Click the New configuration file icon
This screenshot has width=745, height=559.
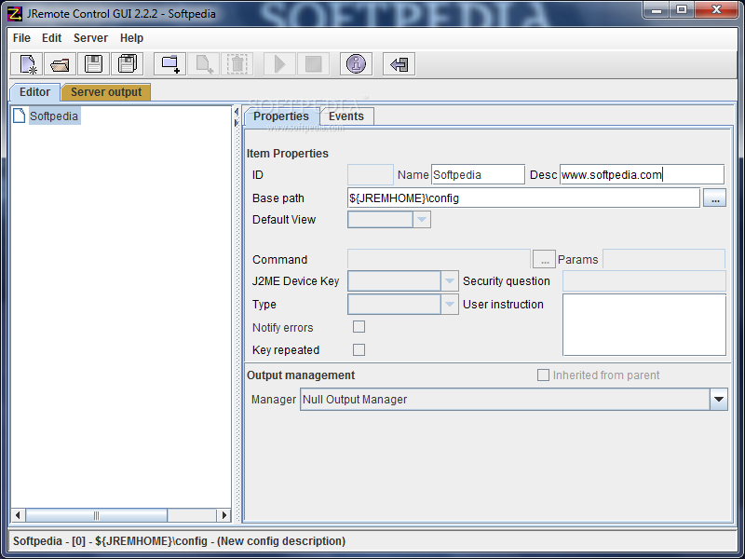click(x=27, y=63)
